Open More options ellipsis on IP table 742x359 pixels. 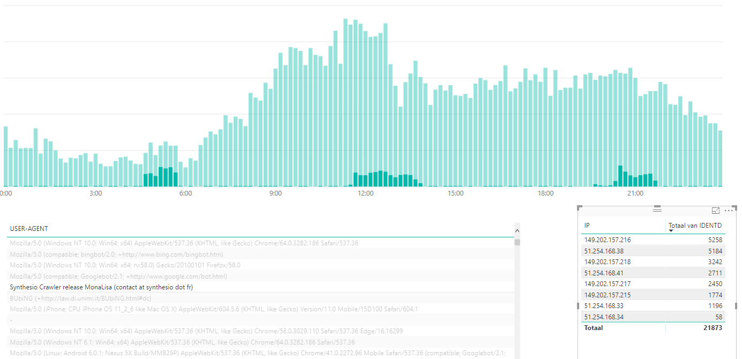[x=728, y=211]
